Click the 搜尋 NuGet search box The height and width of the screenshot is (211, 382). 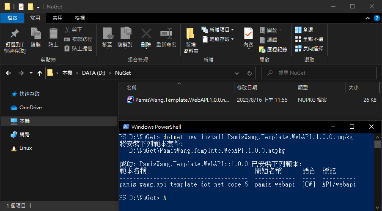(319, 73)
